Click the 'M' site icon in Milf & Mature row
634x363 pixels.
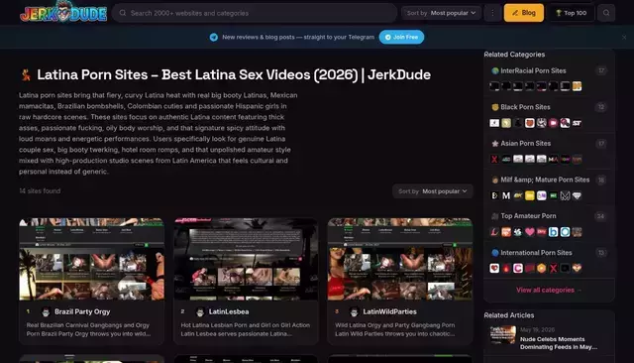pos(506,195)
